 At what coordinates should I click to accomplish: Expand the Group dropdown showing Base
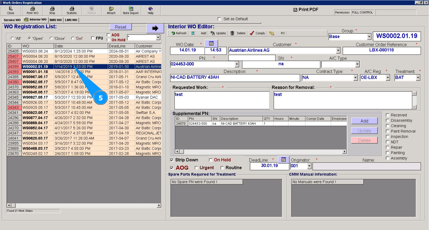tap(369, 36)
